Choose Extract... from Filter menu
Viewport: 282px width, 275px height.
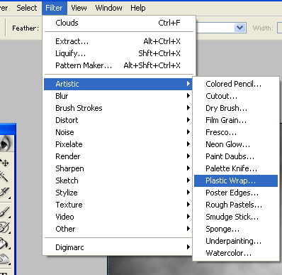point(118,41)
